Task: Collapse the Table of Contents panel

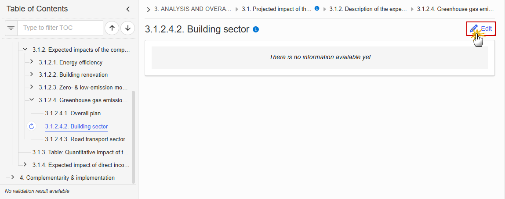Action: [128, 9]
